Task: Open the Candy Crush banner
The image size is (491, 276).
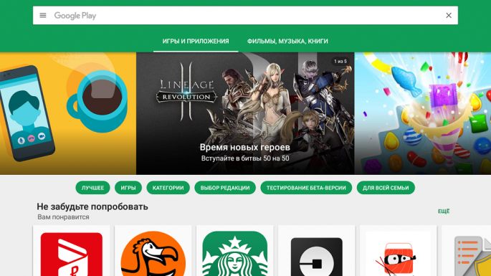Action: [x=423, y=113]
